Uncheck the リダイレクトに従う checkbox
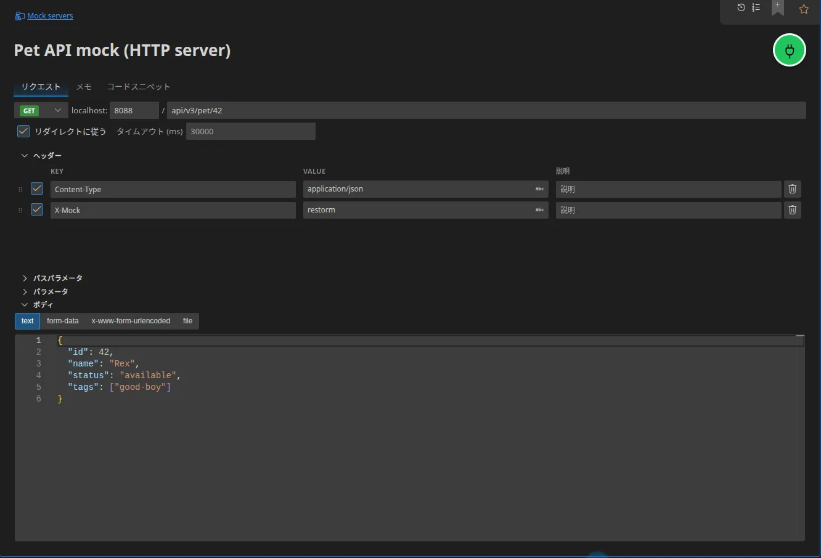Image resolution: width=821 pixels, height=558 pixels. tap(23, 131)
